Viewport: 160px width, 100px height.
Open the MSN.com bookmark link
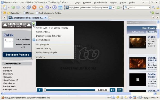coord(29,13)
